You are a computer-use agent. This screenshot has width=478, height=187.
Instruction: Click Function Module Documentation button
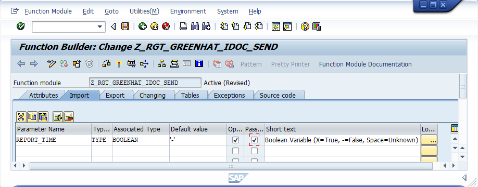coord(365,64)
